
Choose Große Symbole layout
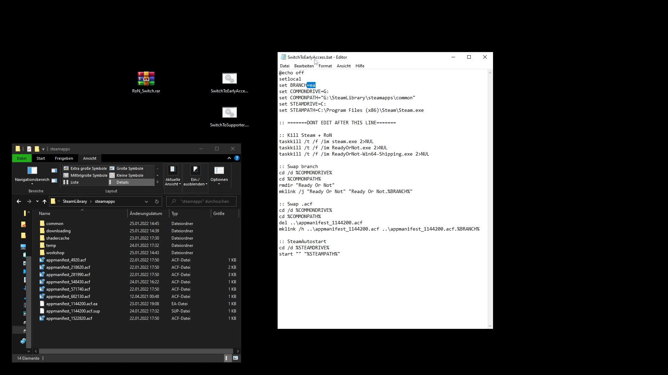[x=127, y=168]
